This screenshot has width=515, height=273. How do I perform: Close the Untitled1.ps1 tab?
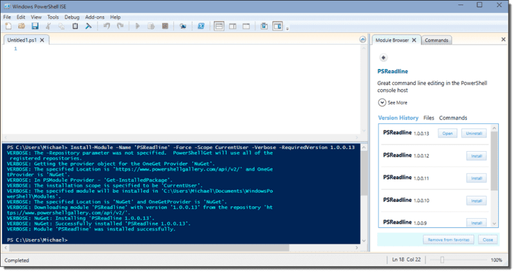click(42, 40)
